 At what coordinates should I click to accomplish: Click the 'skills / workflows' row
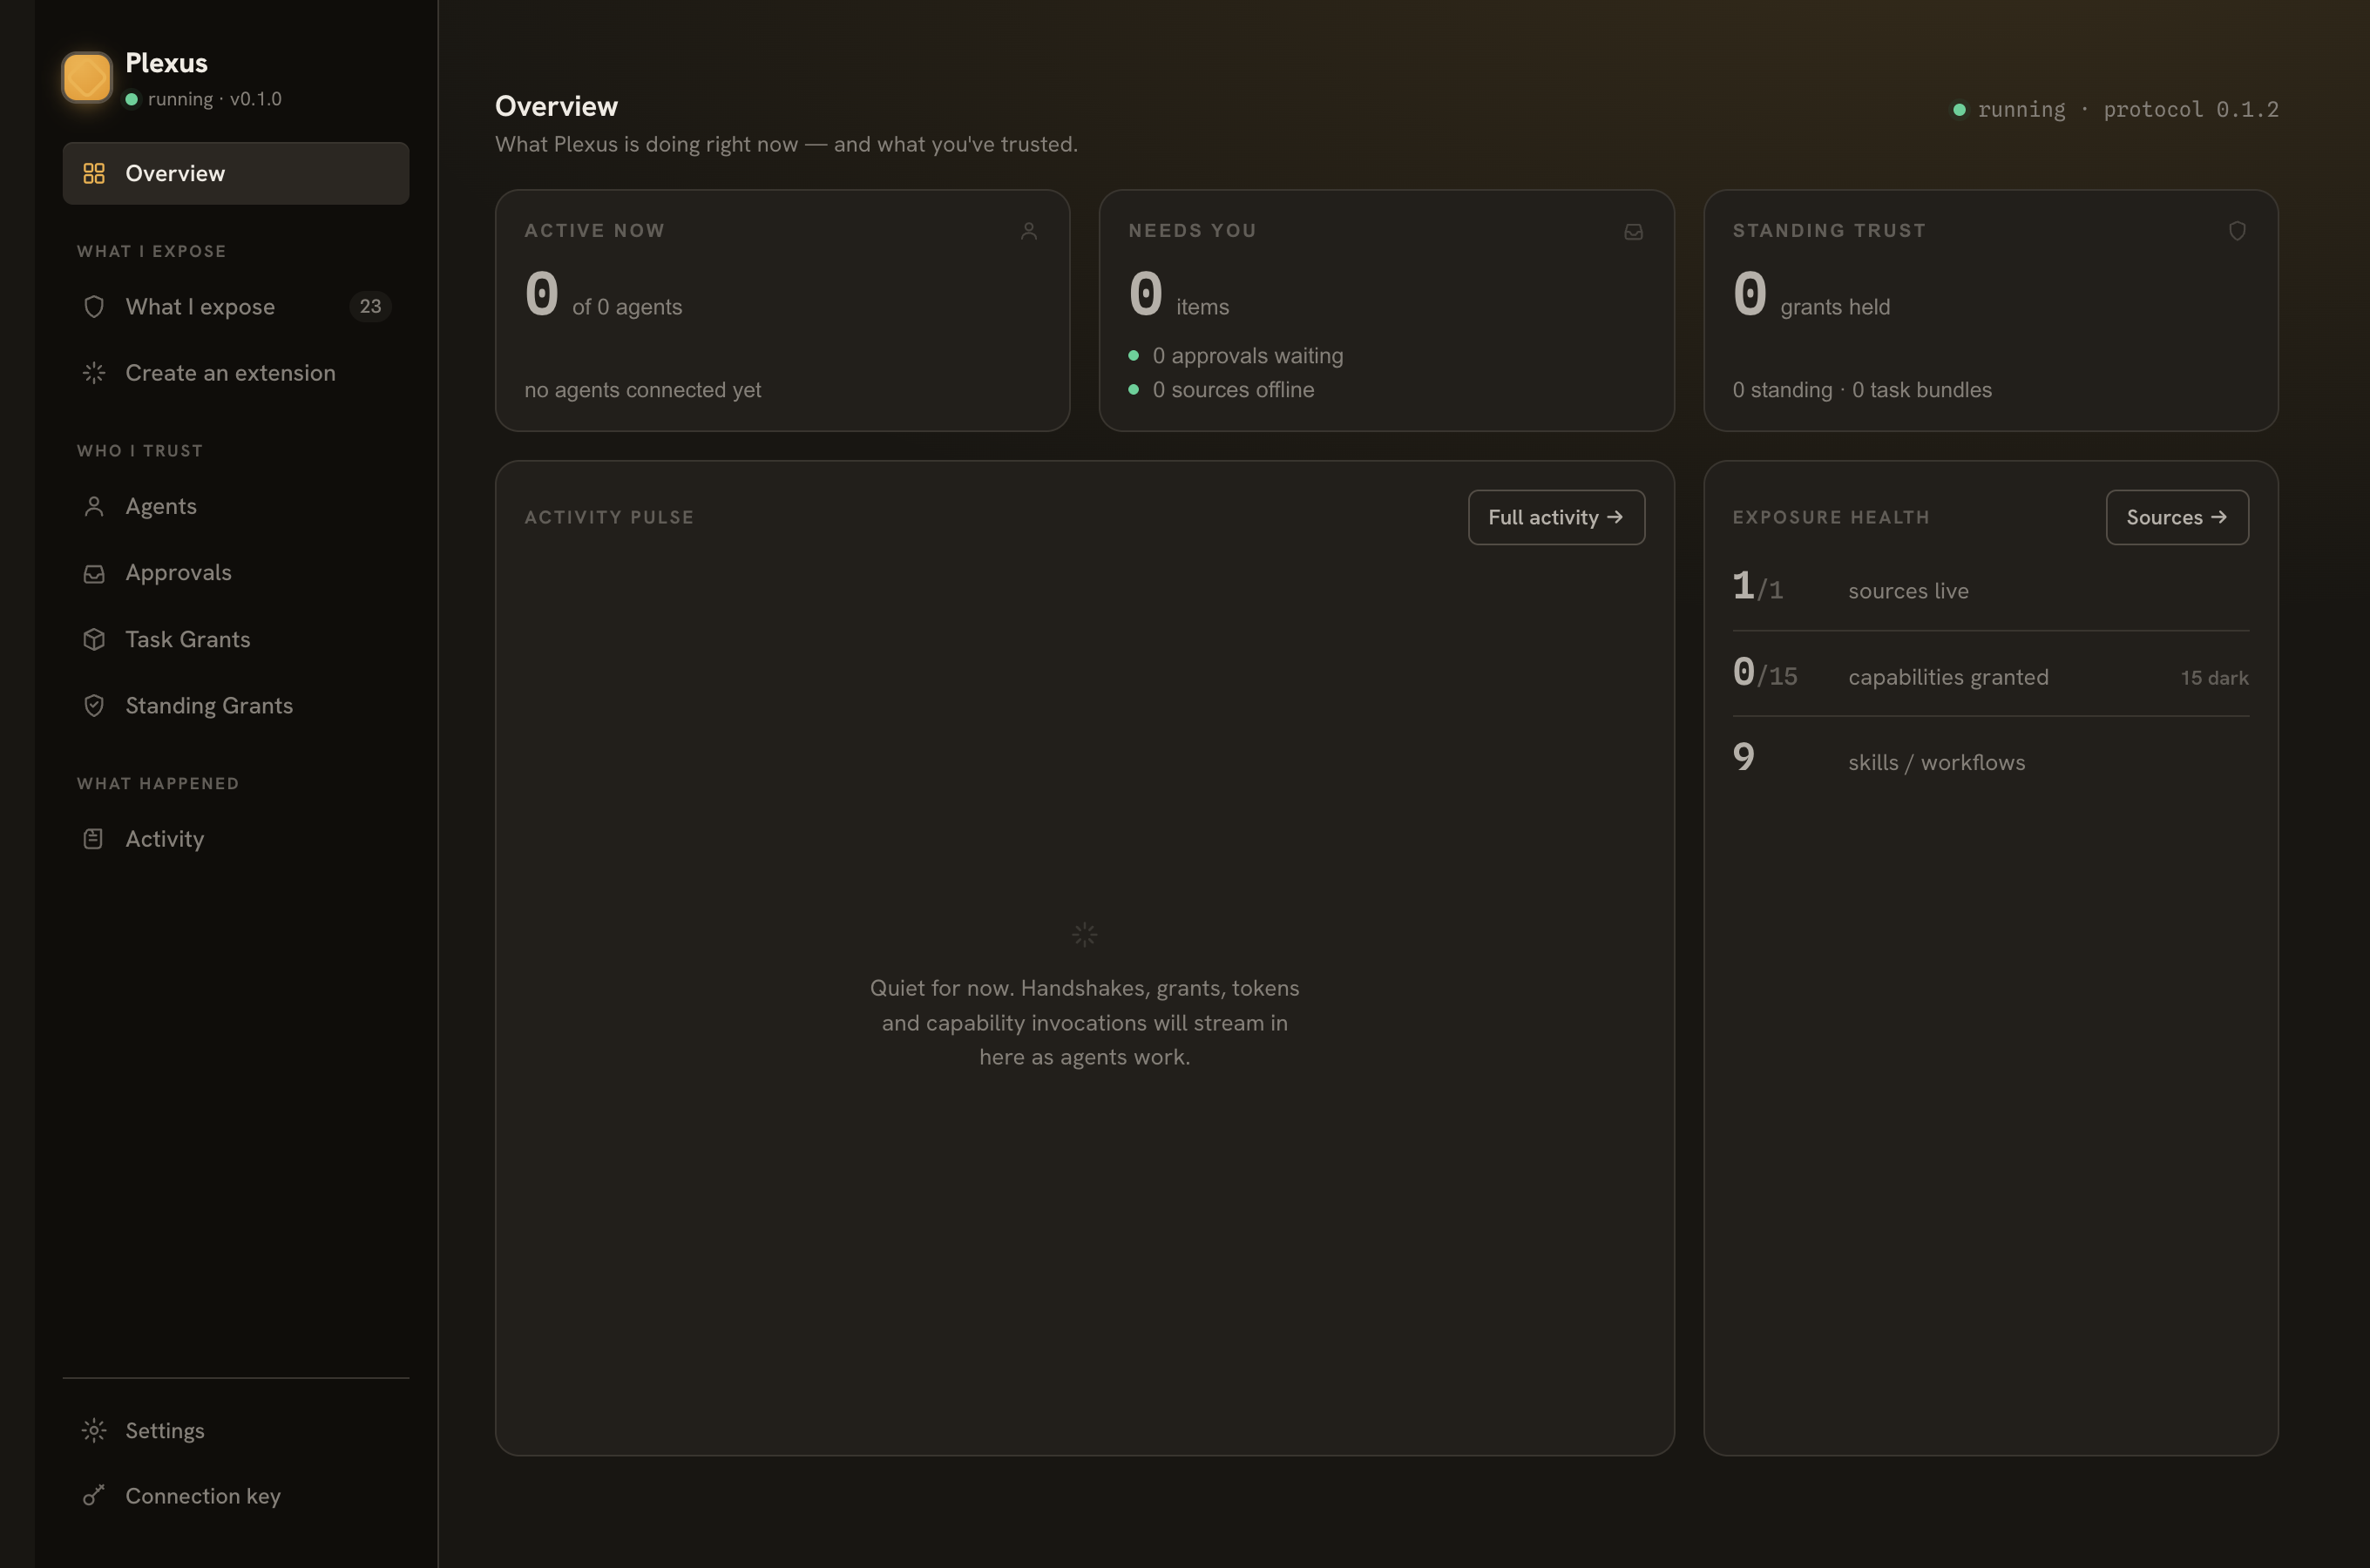point(1990,760)
